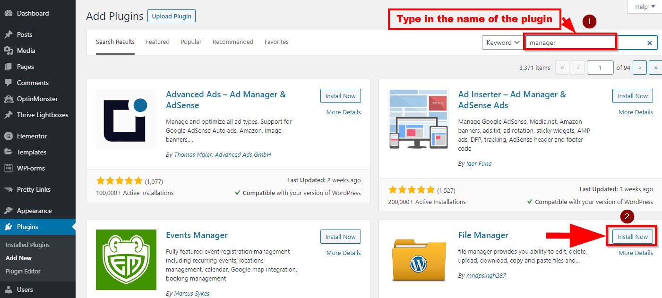
Task: Install the Events Manager plugin
Action: [x=341, y=237]
